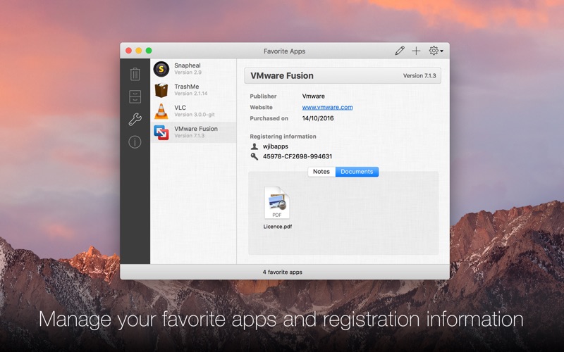Image resolution: width=564 pixels, height=352 pixels.
Task: Add a new app with plus icon
Action: click(416, 51)
